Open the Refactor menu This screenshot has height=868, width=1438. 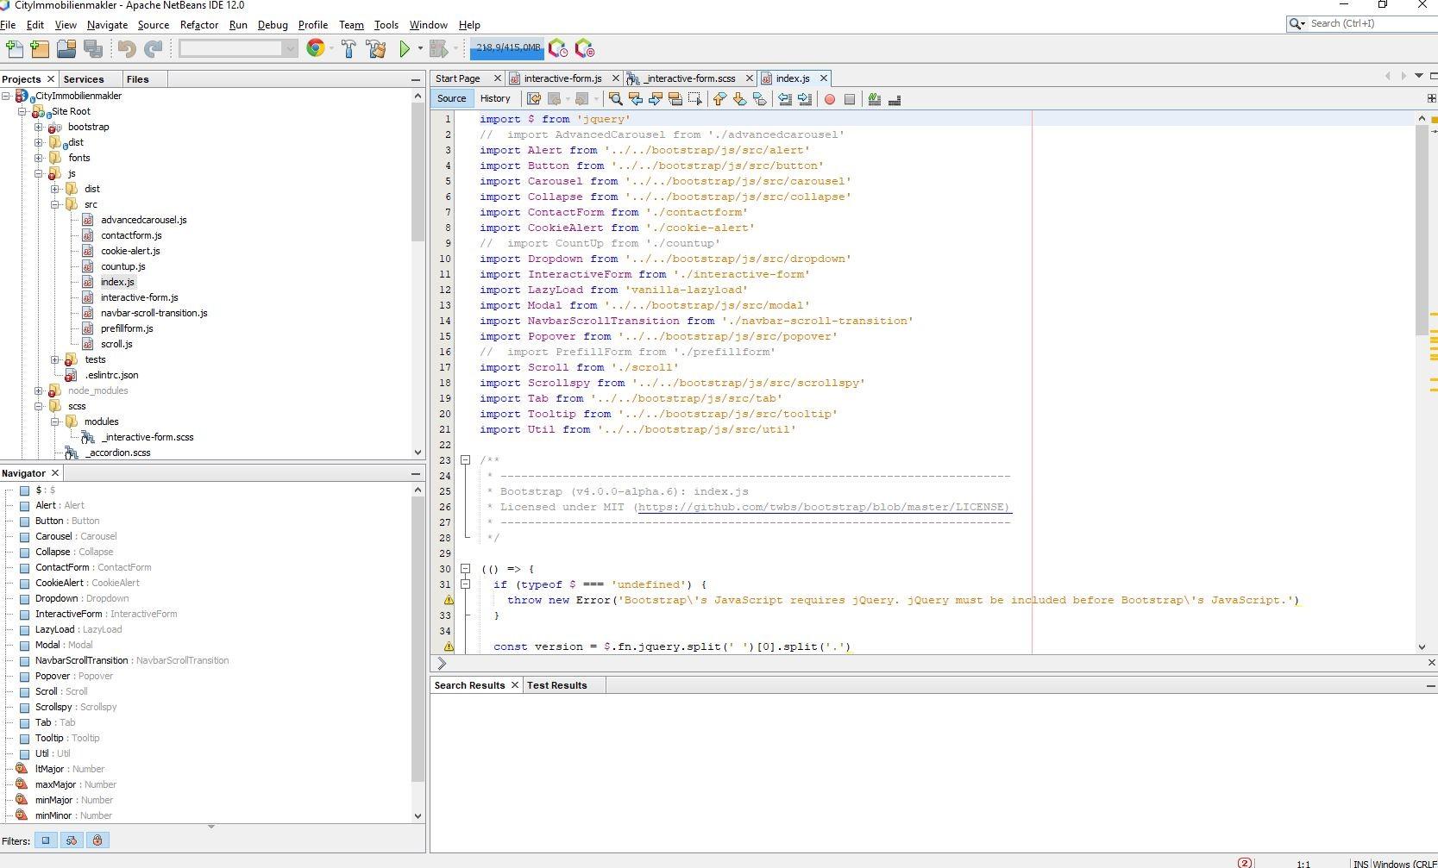(x=198, y=25)
